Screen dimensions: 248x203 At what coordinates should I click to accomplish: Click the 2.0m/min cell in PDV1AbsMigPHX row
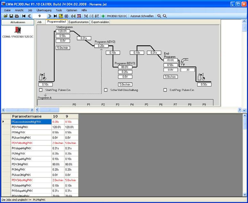coord(58,143)
